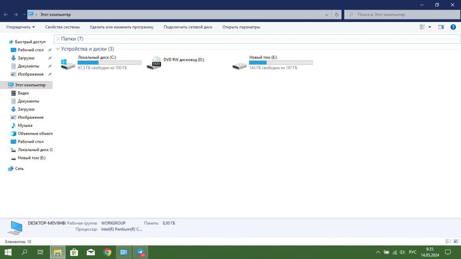The width and height of the screenshot is (461, 259).
Task: Toggle the preview pane button
Action: point(441,27)
